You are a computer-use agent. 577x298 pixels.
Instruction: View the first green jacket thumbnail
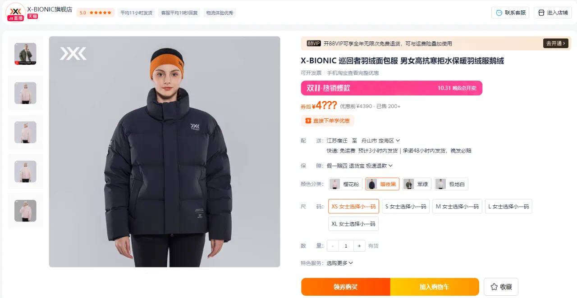click(x=25, y=54)
